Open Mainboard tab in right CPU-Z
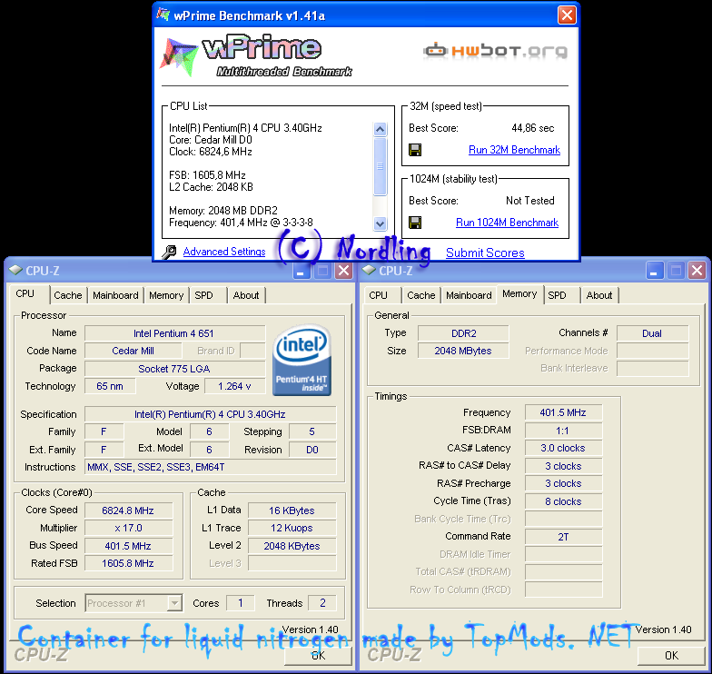This screenshot has width=712, height=674. tap(469, 295)
